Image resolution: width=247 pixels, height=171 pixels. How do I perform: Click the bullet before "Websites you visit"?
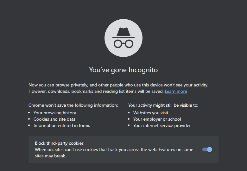129,113
